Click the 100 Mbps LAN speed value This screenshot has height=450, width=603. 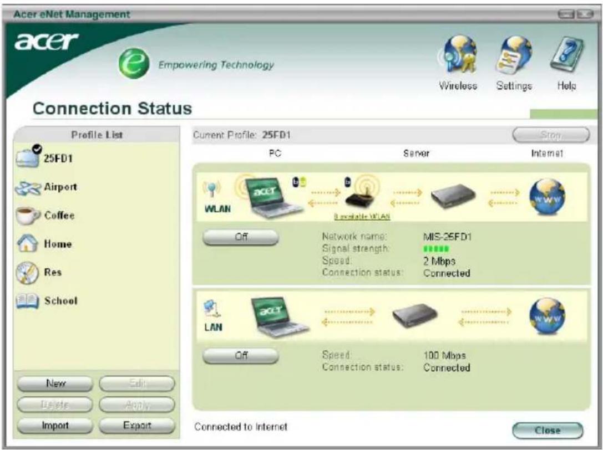tap(444, 355)
